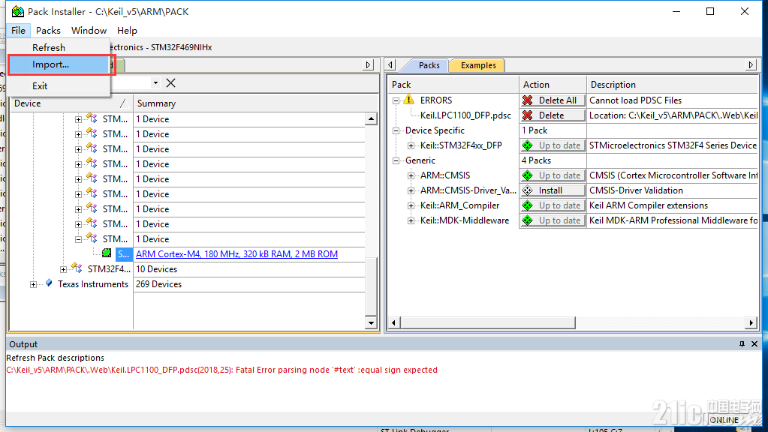Click the Pack Installer app icon in title bar
768x432 pixels.
(17, 11)
